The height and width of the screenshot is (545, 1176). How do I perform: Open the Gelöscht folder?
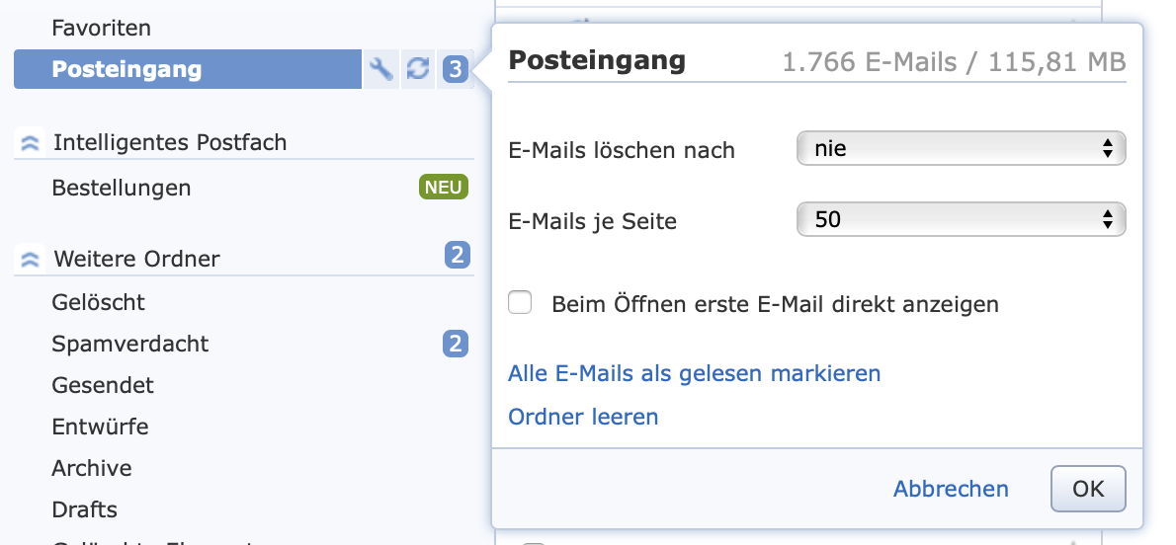coord(99,302)
